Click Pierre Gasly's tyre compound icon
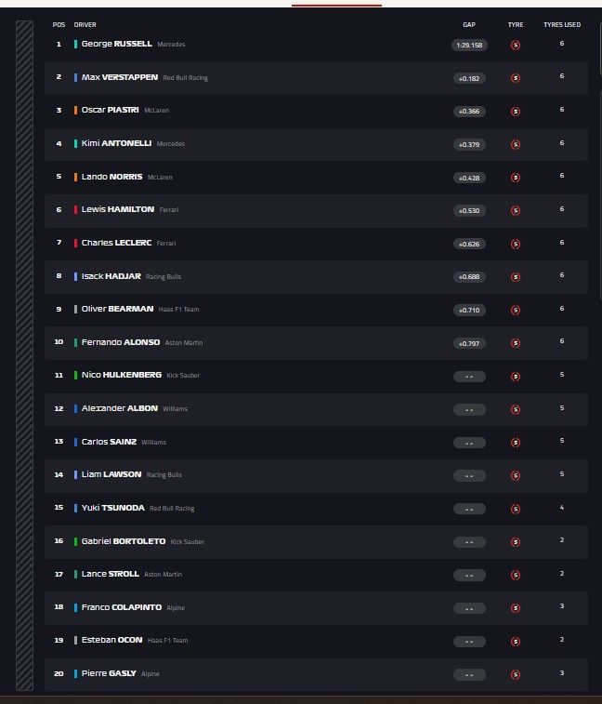This screenshot has height=704, width=602. (x=516, y=674)
